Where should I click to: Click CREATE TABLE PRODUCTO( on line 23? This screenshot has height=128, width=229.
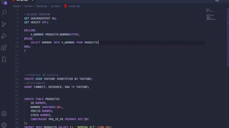coord(42,99)
